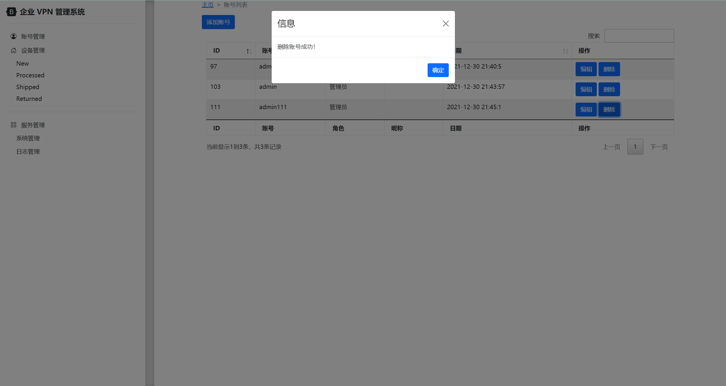
Task: Sort table by ID column arrows
Action: pyautogui.click(x=249, y=51)
